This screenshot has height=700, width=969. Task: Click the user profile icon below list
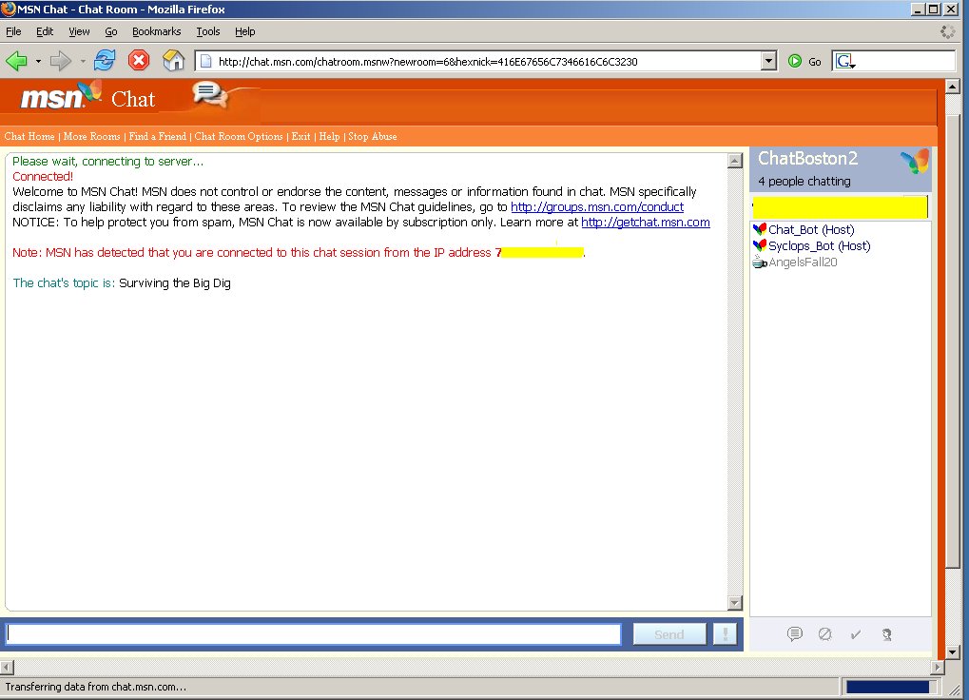886,634
